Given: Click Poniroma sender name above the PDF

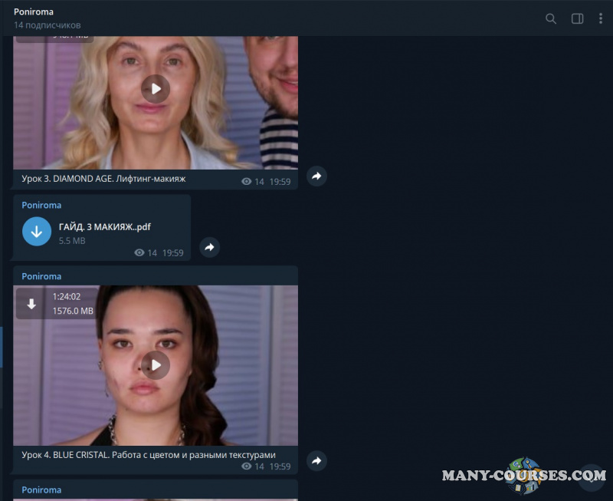Looking at the screenshot, I should point(41,206).
